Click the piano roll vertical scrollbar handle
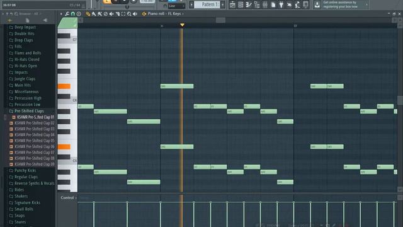 [x=400, y=100]
